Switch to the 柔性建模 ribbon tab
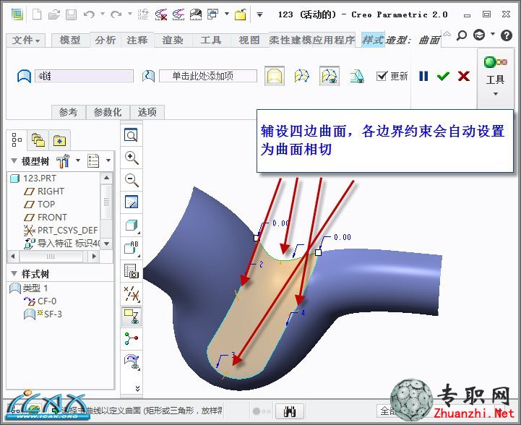This screenshot has height=425, width=521. pyautogui.click(x=290, y=40)
